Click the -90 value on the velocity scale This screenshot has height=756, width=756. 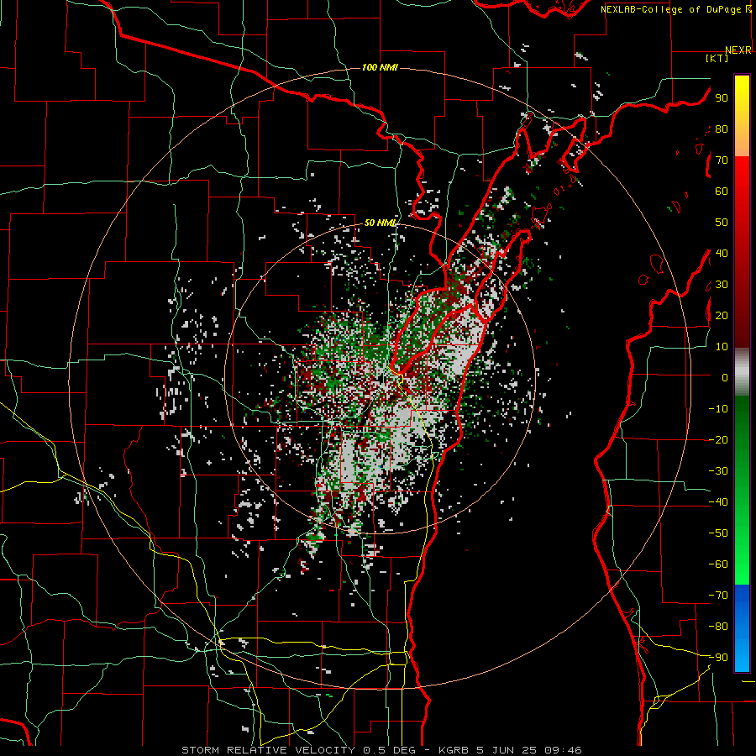[718, 658]
